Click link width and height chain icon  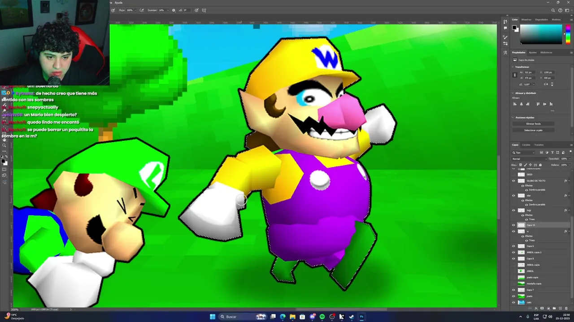click(x=515, y=75)
